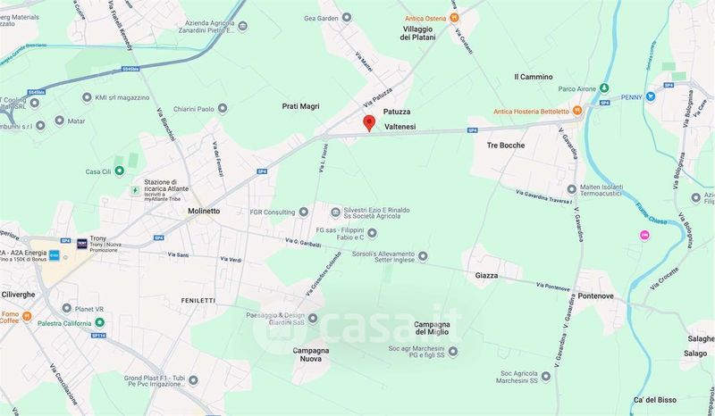
Task: Select the Malten Isolanti Termoacustici marker
Action: (572, 189)
